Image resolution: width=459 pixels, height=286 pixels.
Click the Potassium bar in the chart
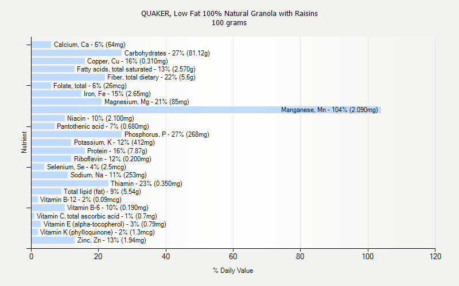[x=52, y=142]
